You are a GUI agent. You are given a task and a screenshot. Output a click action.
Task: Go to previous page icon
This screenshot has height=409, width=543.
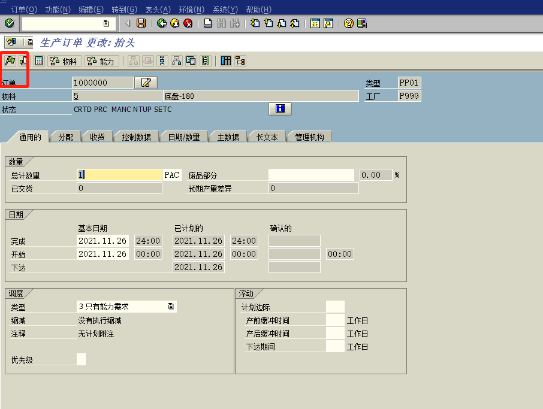(269, 23)
